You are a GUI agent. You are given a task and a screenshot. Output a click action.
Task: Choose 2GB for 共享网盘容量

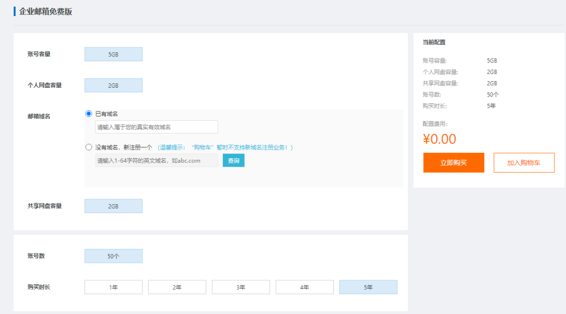113,206
